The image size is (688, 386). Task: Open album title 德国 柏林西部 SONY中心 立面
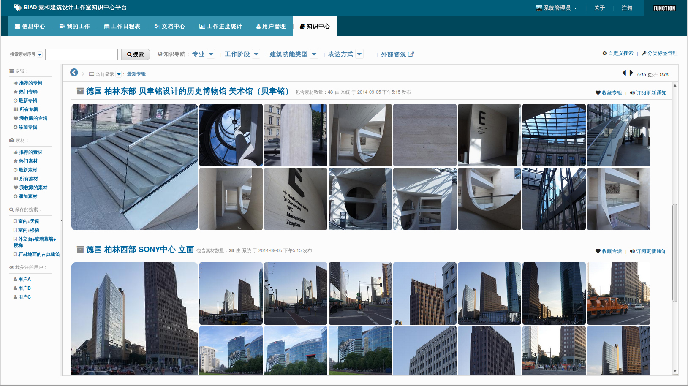pyautogui.click(x=140, y=250)
